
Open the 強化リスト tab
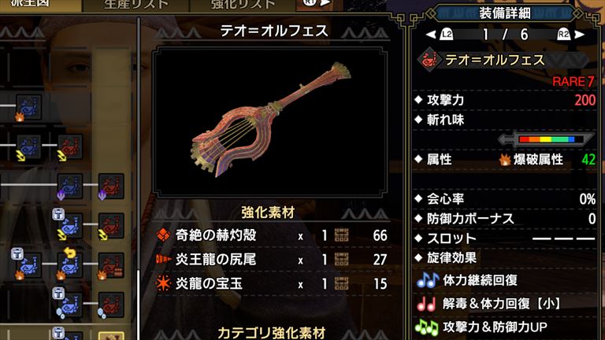[243, 5]
